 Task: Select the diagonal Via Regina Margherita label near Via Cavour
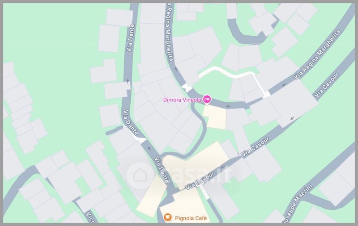coord(317,54)
